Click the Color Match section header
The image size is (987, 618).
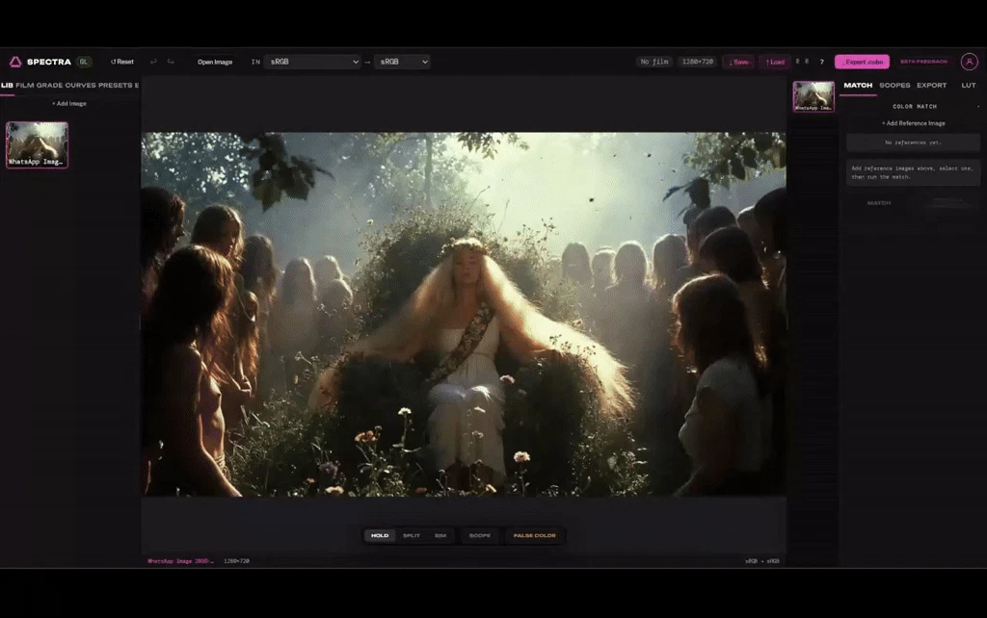pyautogui.click(x=915, y=106)
